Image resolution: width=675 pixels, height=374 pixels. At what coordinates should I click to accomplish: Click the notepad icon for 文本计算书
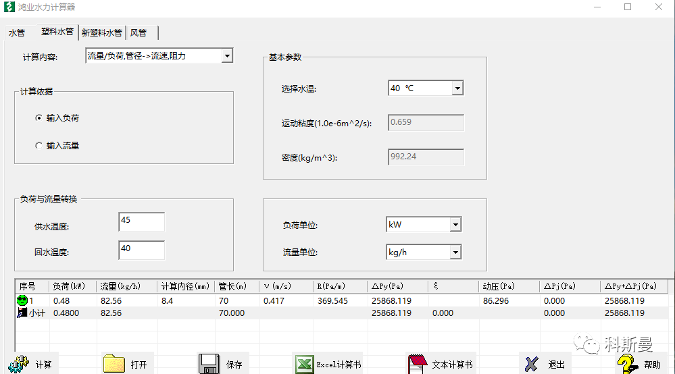(418, 364)
